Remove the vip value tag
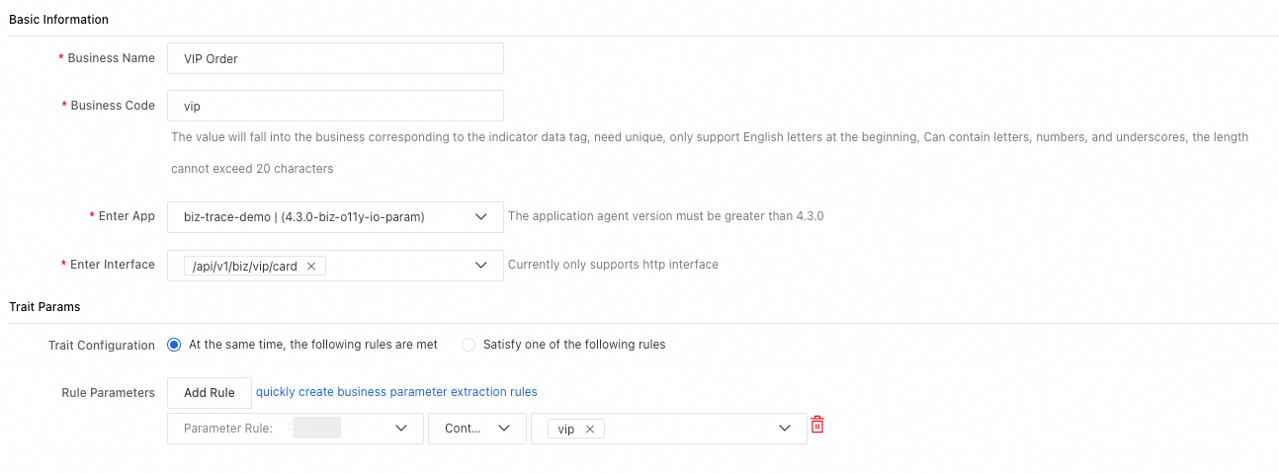 point(589,430)
